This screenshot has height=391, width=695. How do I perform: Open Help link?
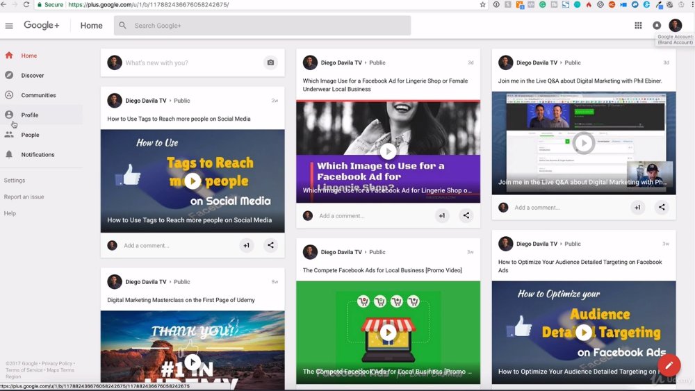click(10, 213)
